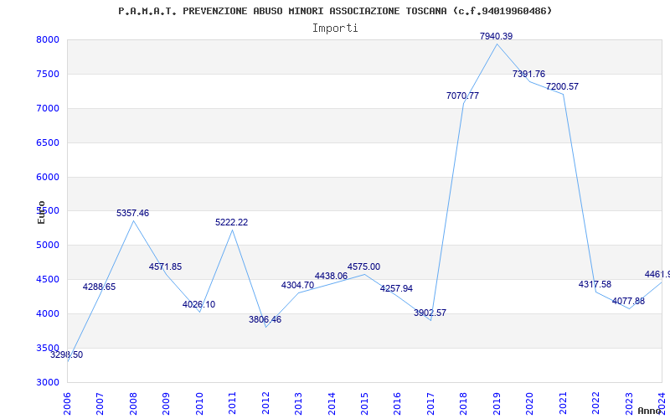The width and height of the screenshot is (670, 419).
Task: Select the 4257.94 data label
Action: pos(396,288)
